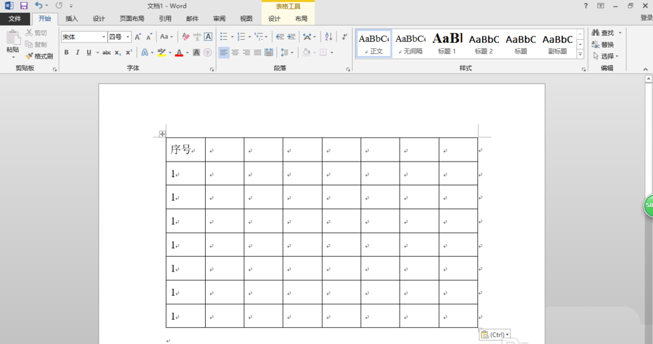Click the 替换 (Replace) button
Image resolution: width=653 pixels, height=344 pixels.
coord(603,44)
